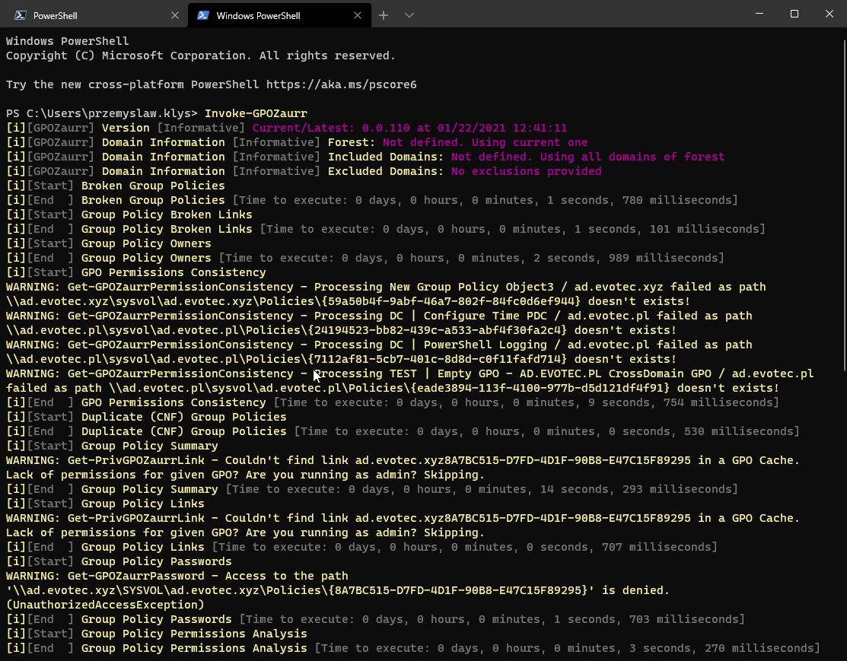Click the PS C:\Users\przemyslaw.klys prompt
This screenshot has width=847, height=661.
point(102,113)
